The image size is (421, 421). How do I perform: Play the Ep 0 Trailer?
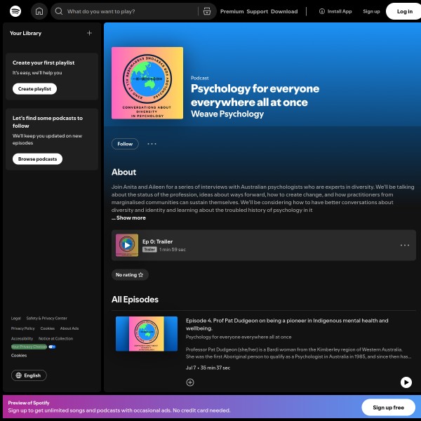[127, 245]
